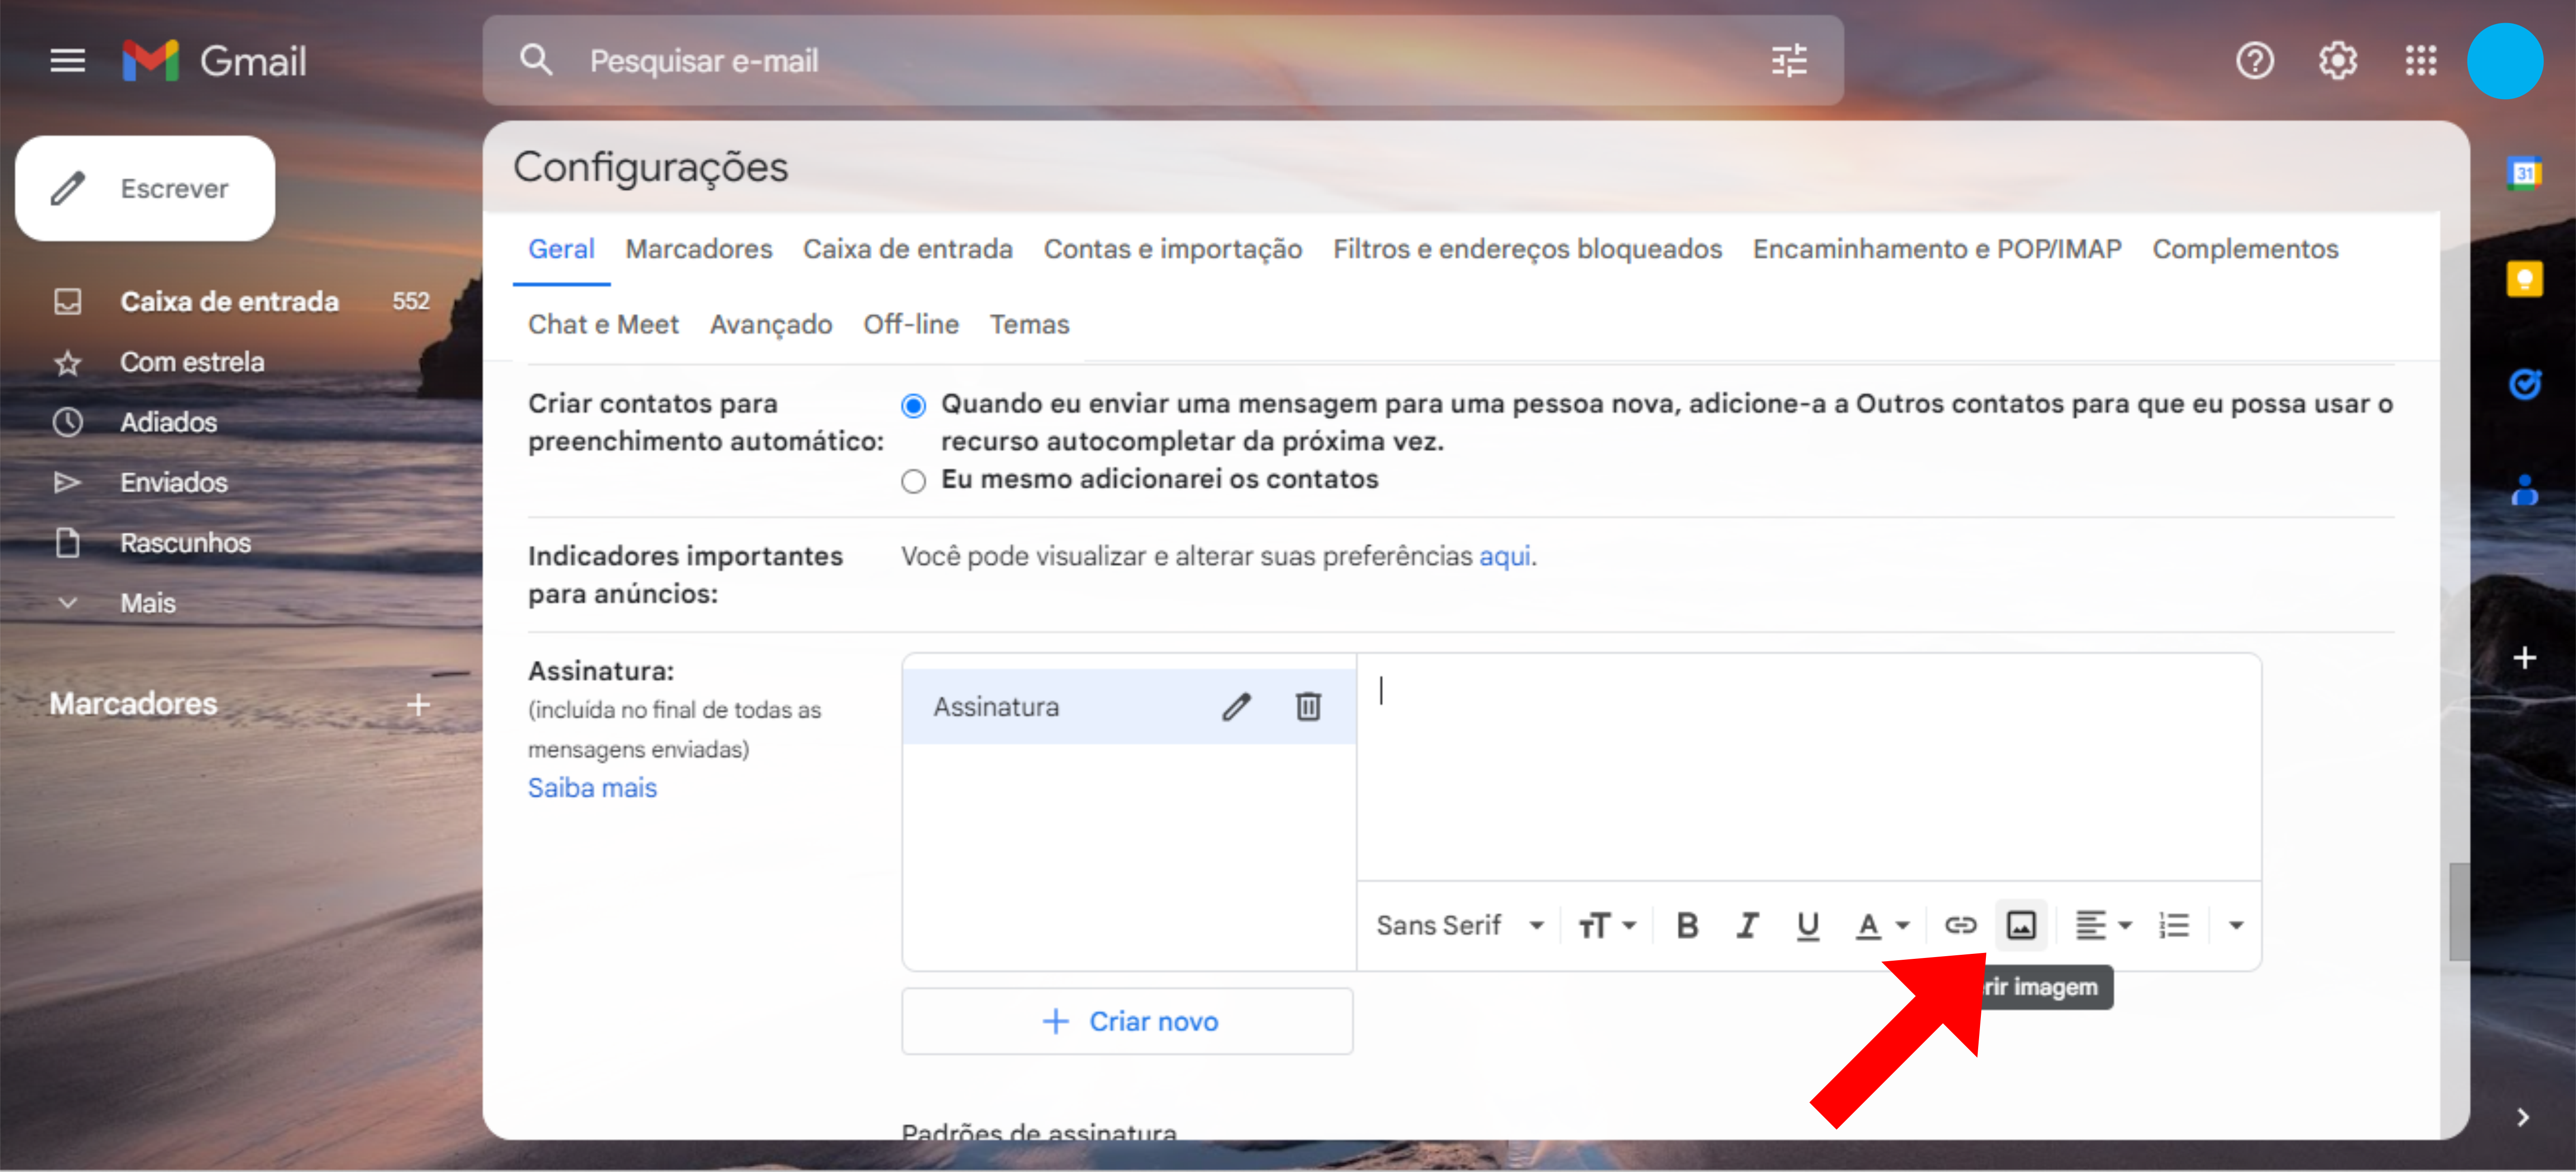This screenshot has height=1172, width=2576.
Task: Click the insert link icon in signature toolbar
Action: point(1960,925)
